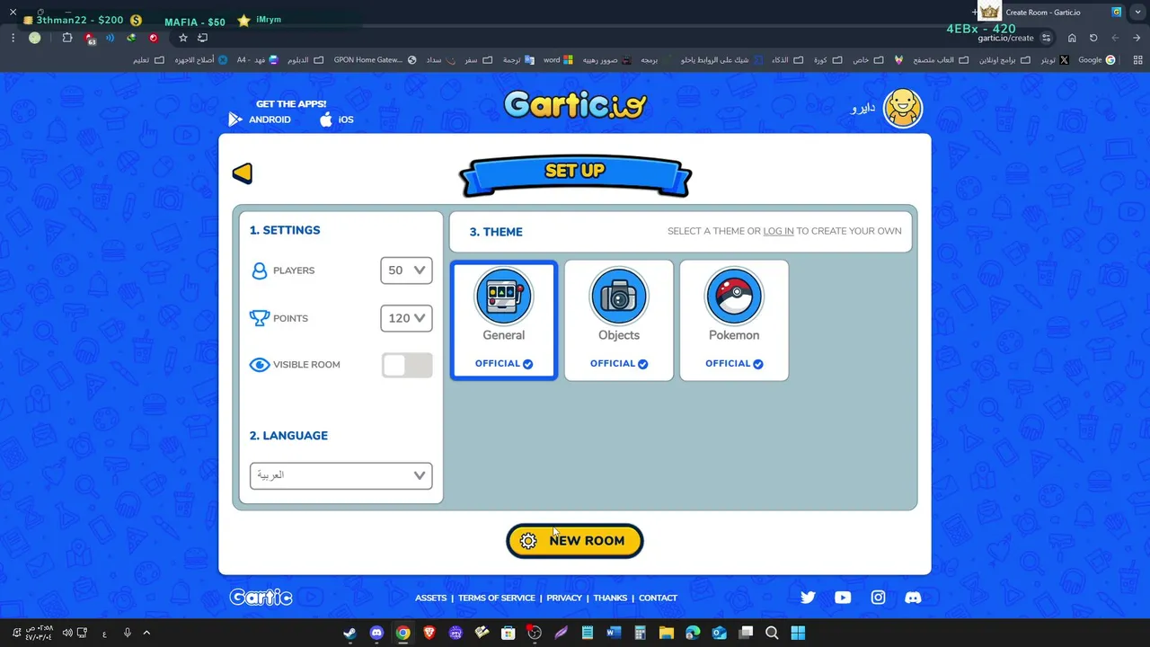Viewport: 1150px width, 647px height.
Task: Open Brave browser from the taskbar
Action: tap(429, 633)
